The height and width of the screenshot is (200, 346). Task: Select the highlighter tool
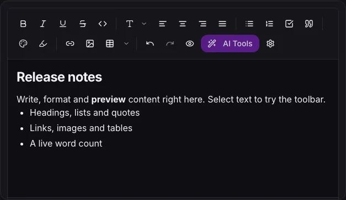[43, 44]
